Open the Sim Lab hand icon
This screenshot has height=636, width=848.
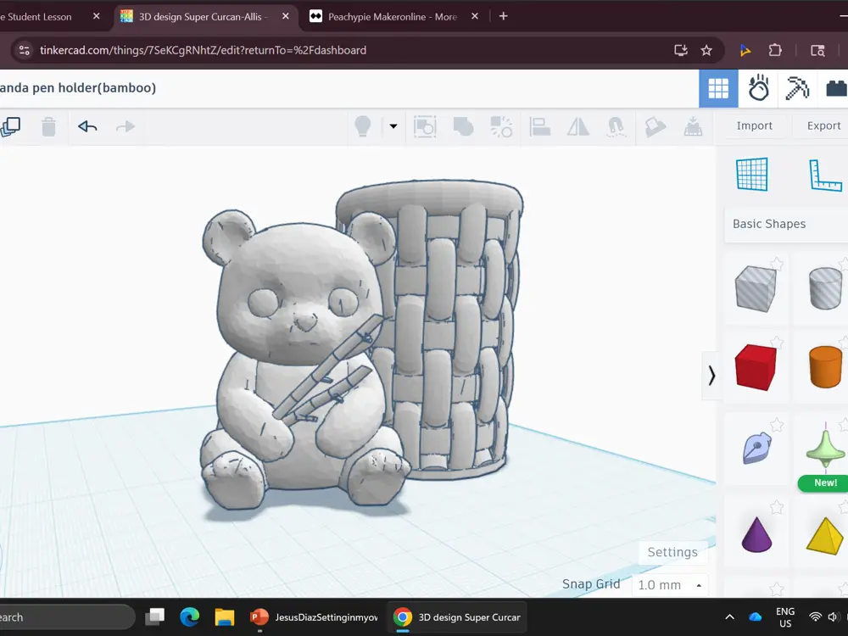point(758,88)
